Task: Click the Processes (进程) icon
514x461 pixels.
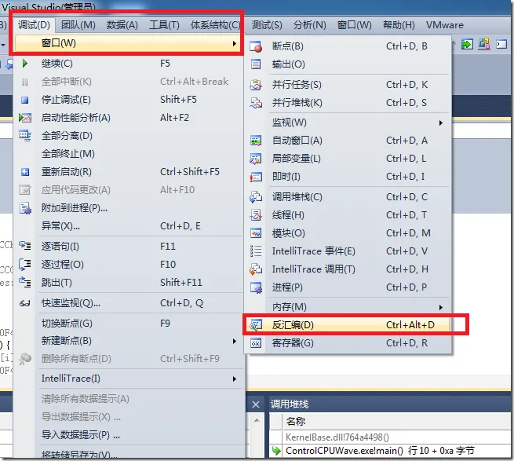Action: [x=256, y=287]
